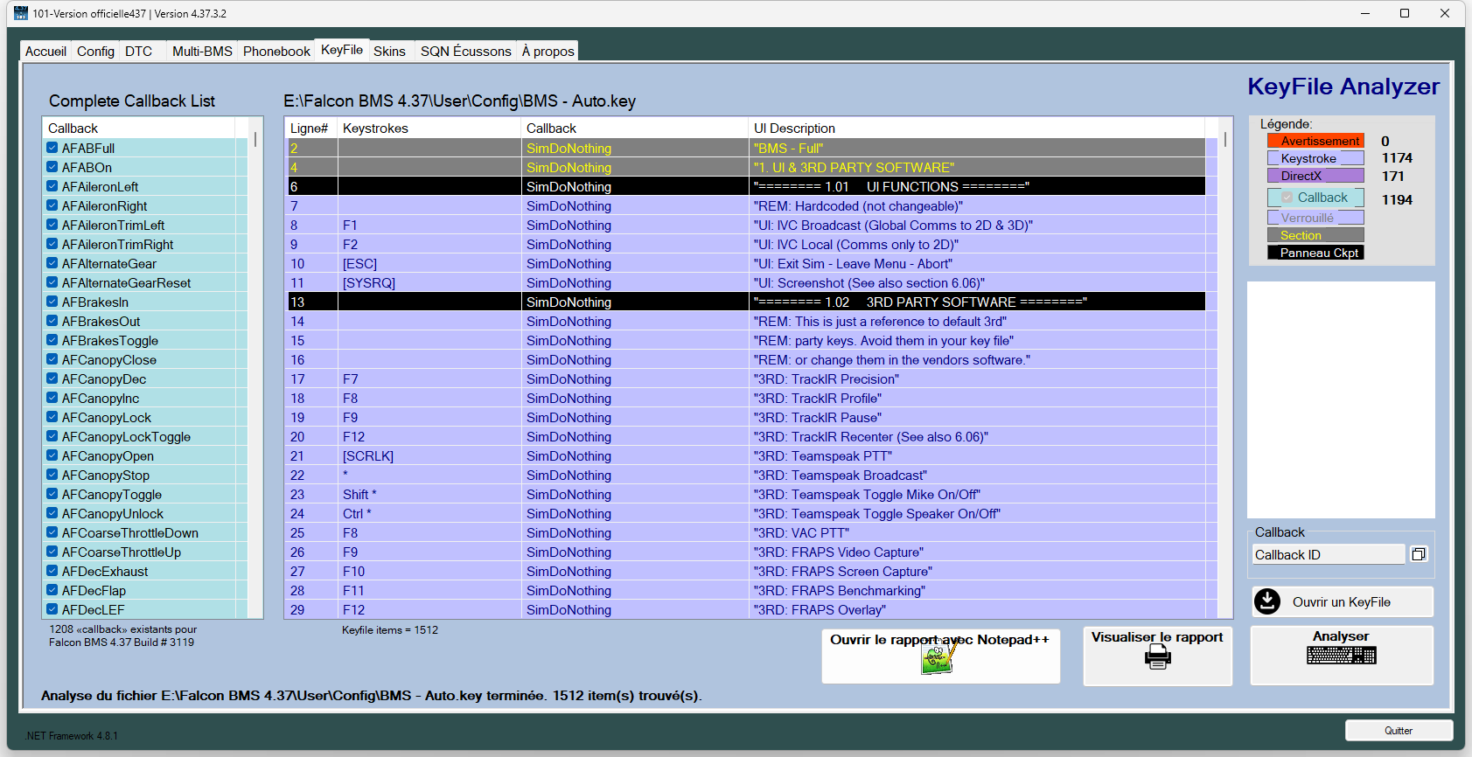Image resolution: width=1472 pixels, height=757 pixels.
Task: Select section row 1.01 UI FUNCTIONS
Action: (x=746, y=186)
